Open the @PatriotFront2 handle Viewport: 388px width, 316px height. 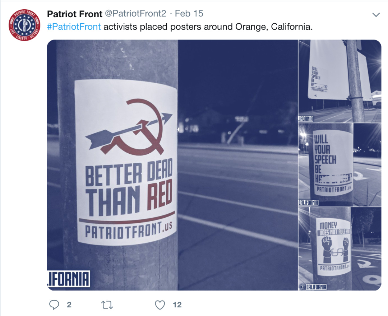136,14
